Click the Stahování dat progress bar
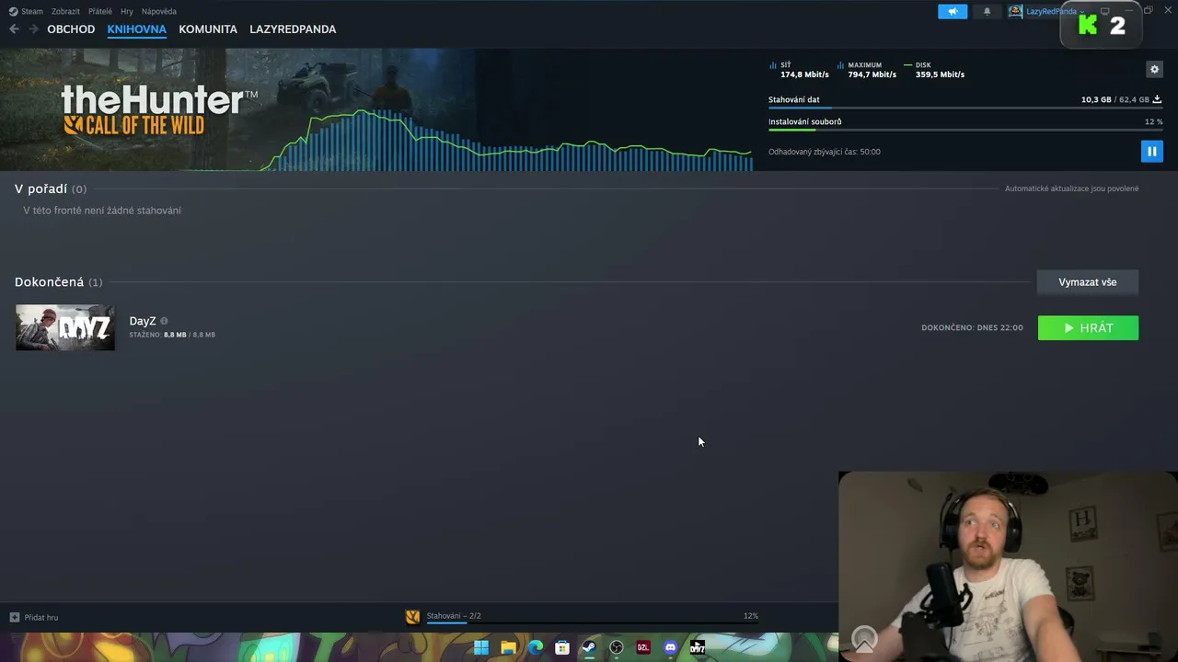 964,108
